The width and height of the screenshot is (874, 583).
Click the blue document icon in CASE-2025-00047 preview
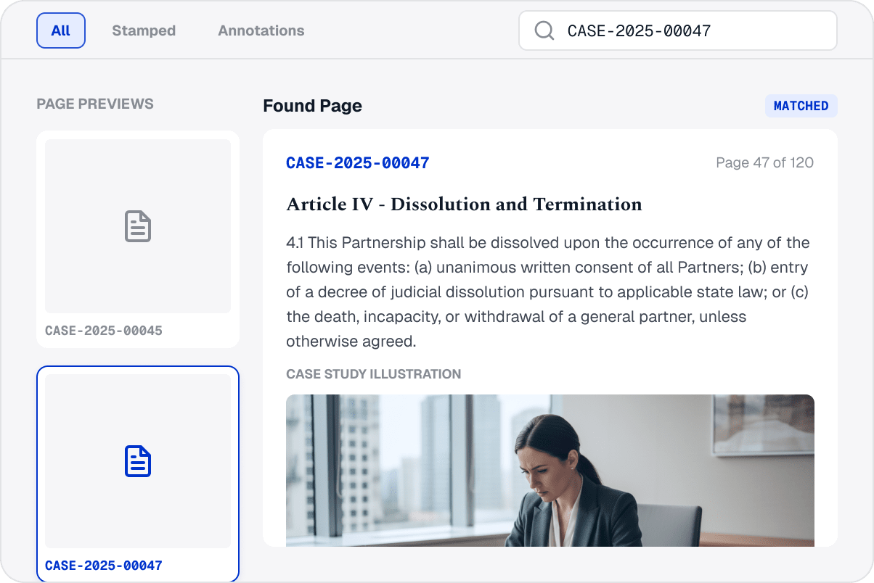(x=138, y=461)
